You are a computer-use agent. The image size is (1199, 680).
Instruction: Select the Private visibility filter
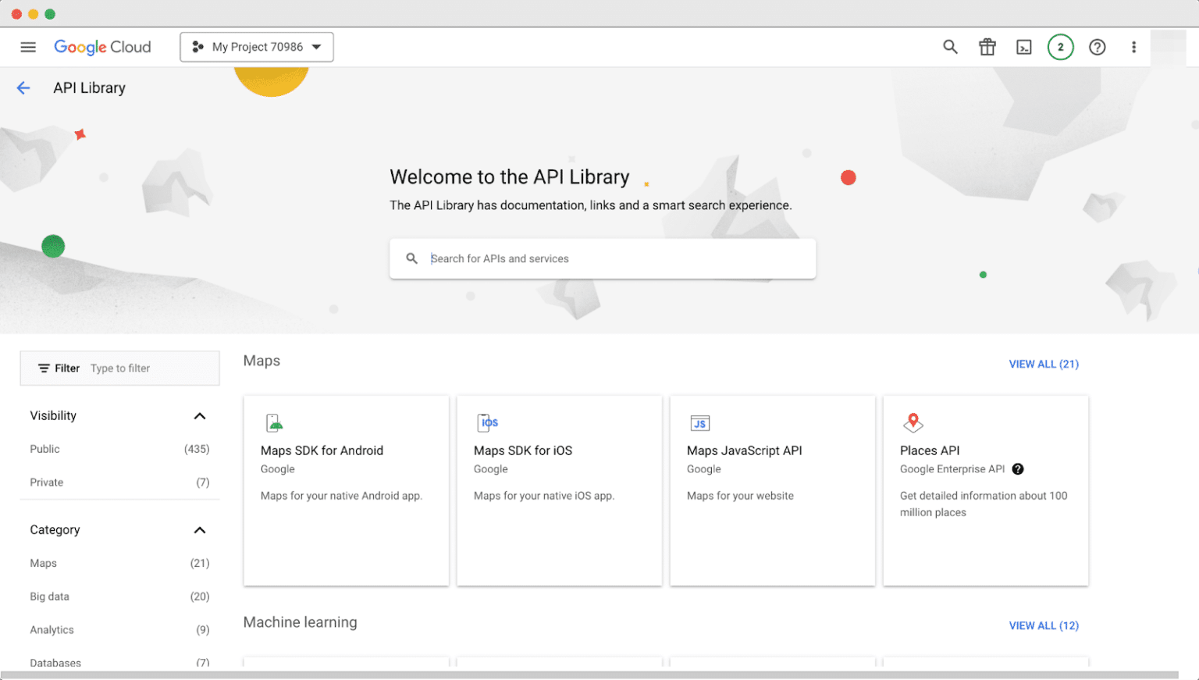point(46,482)
